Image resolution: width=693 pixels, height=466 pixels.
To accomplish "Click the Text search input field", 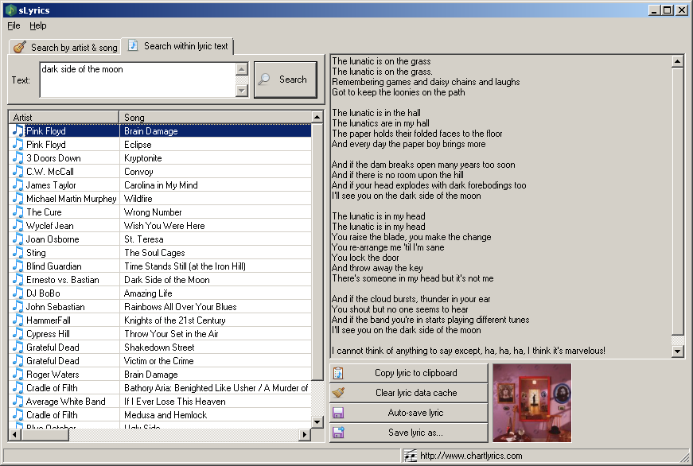I will coord(138,80).
